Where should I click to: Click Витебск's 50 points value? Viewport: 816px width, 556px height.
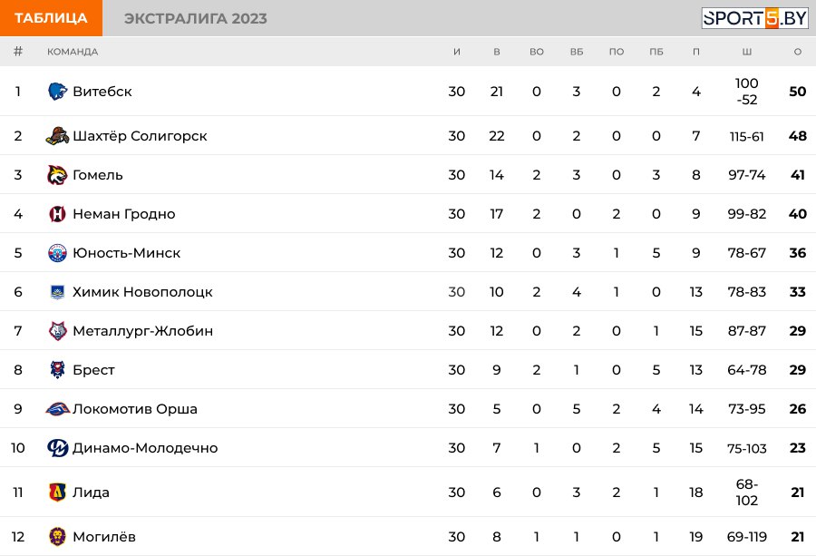(x=797, y=92)
